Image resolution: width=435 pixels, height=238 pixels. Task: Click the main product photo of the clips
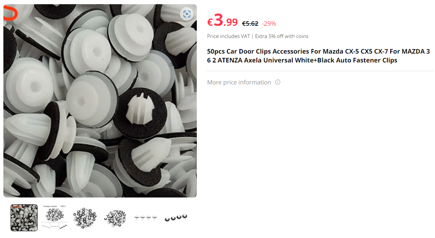point(100,101)
